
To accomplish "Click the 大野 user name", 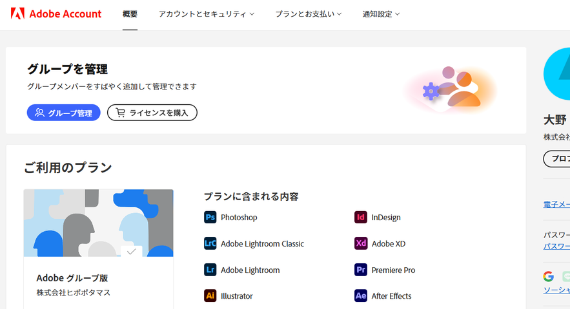I will pyautogui.click(x=555, y=120).
